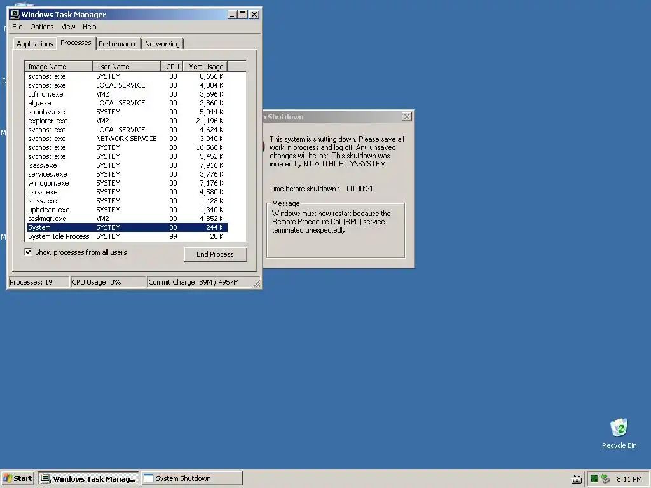This screenshot has width=651, height=488.
Task: Select svchost.exe run by NETWORK SERVICE
Action: 127,139
